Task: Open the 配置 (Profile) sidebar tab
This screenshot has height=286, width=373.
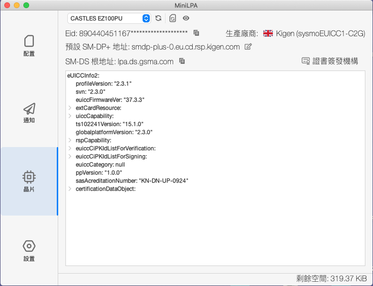Action: (29, 46)
